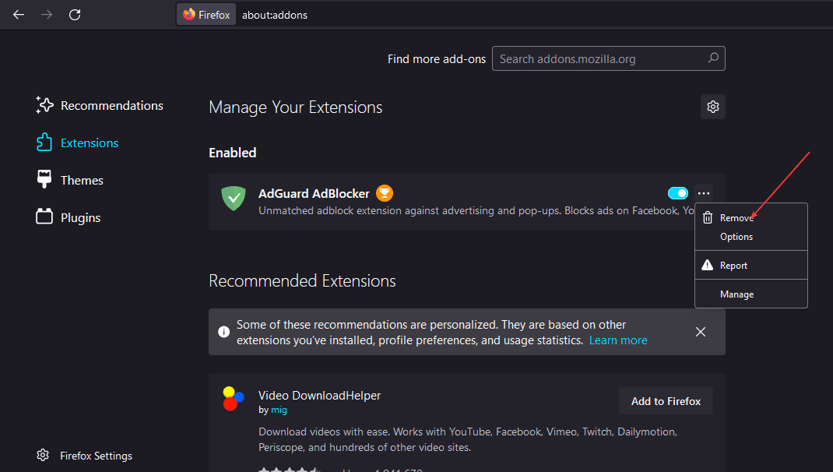Click the Recommendations sparkle icon
Viewport: 833px width, 472px height.
click(x=44, y=104)
